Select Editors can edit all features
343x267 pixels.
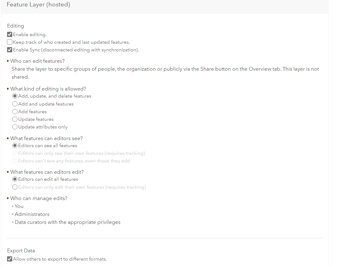click(x=15, y=179)
